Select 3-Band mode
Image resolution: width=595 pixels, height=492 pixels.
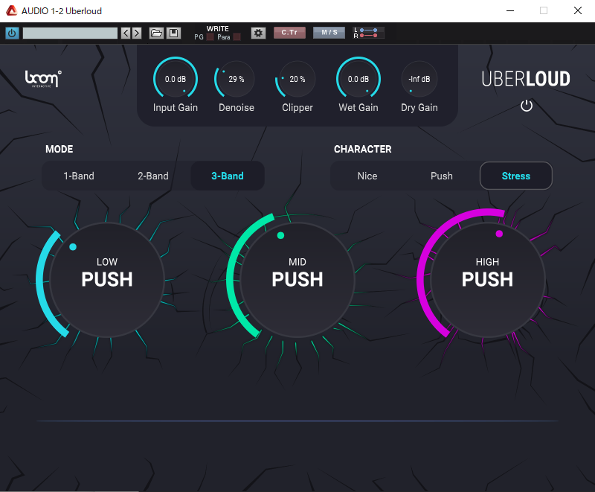click(x=228, y=176)
